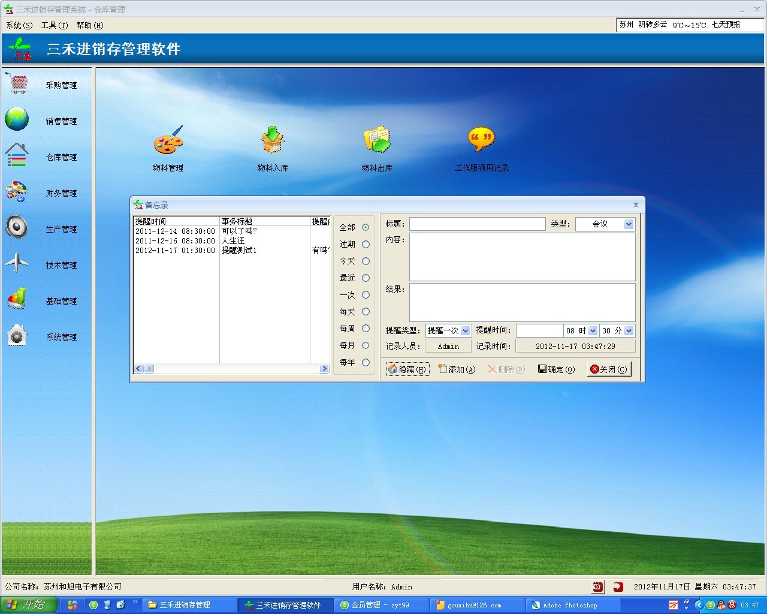Click the red calendar icon in status bar
The width and height of the screenshot is (767, 614).
click(x=598, y=587)
